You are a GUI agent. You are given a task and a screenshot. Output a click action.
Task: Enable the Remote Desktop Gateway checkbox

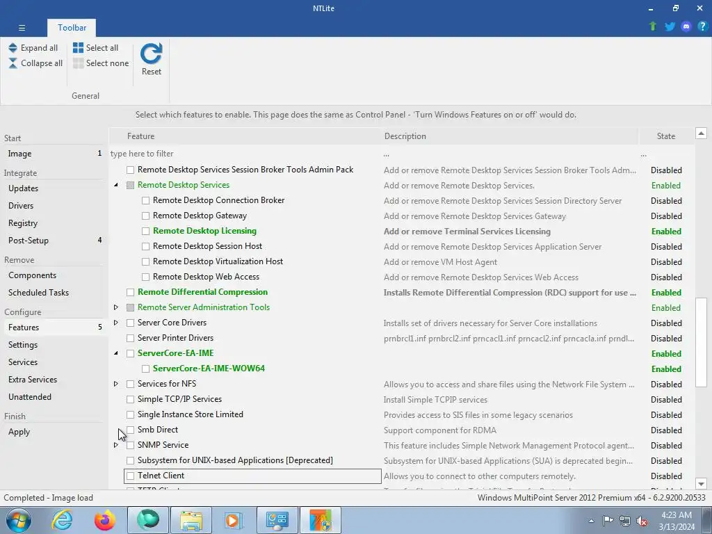[146, 216]
